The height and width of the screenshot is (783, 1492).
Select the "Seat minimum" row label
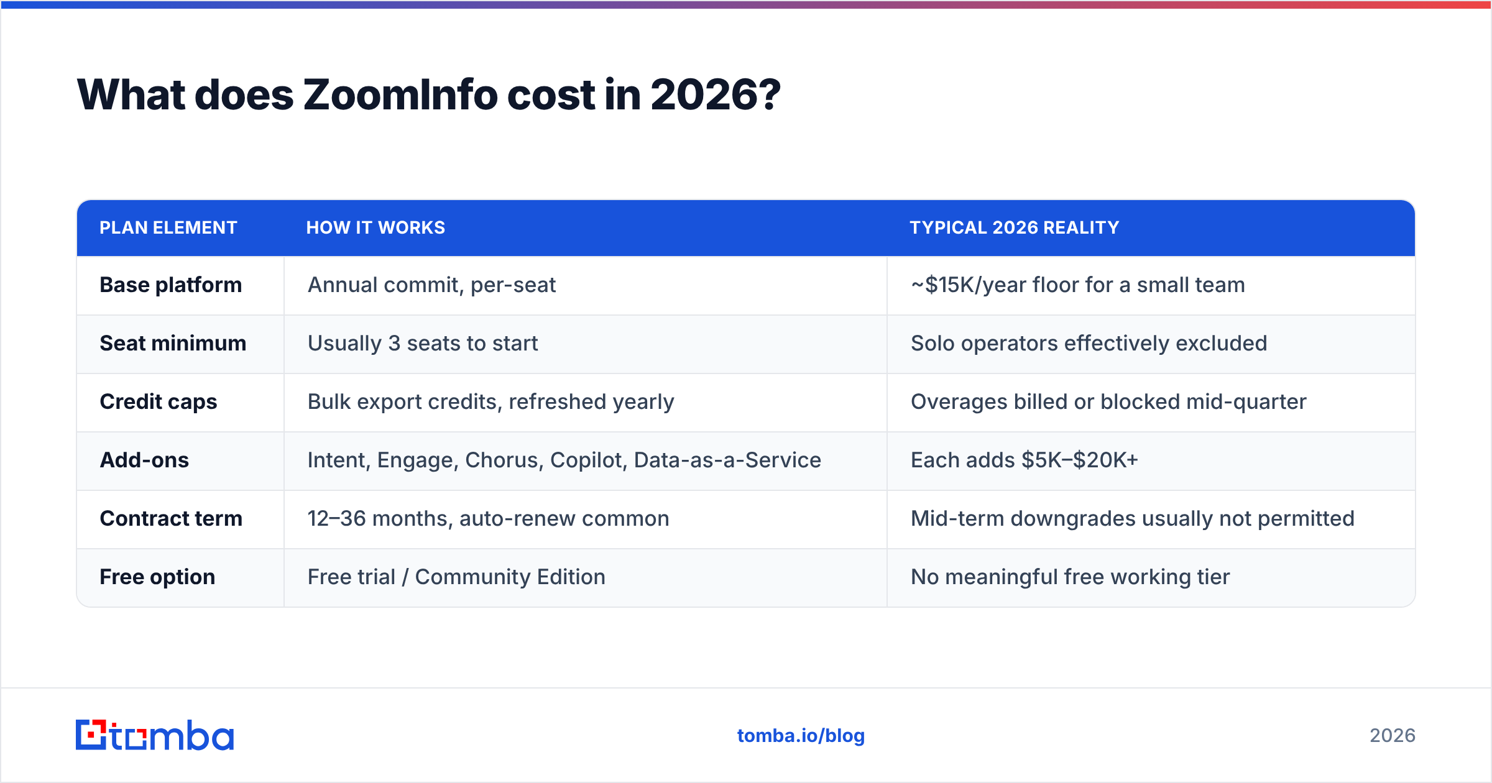(x=173, y=343)
